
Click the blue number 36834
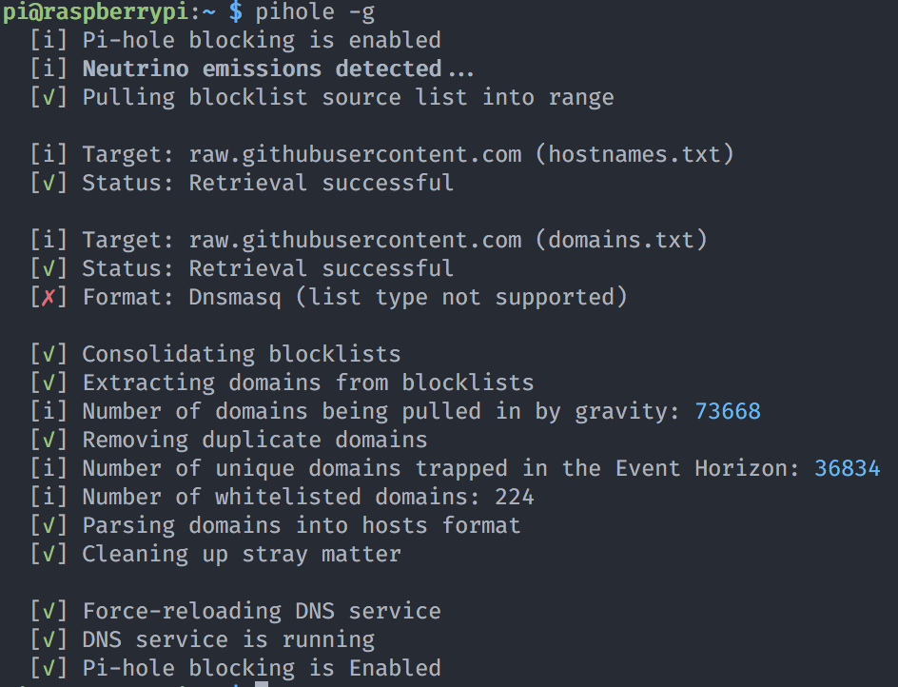click(x=847, y=468)
